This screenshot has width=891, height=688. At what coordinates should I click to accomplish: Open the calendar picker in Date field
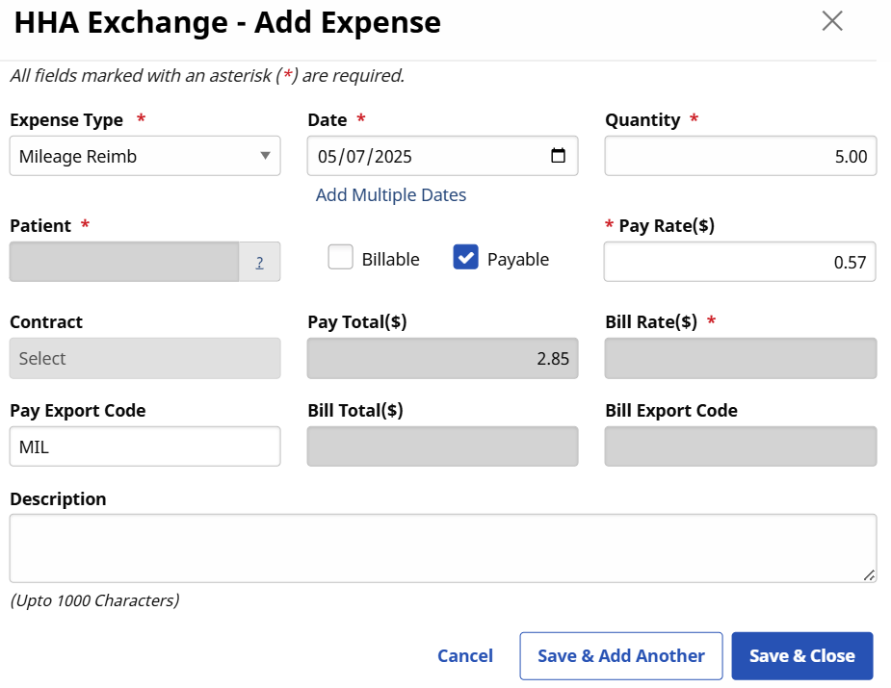(x=558, y=156)
